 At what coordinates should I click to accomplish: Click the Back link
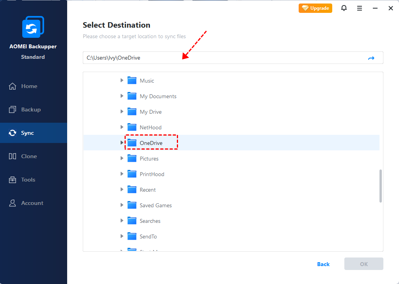(x=323, y=264)
